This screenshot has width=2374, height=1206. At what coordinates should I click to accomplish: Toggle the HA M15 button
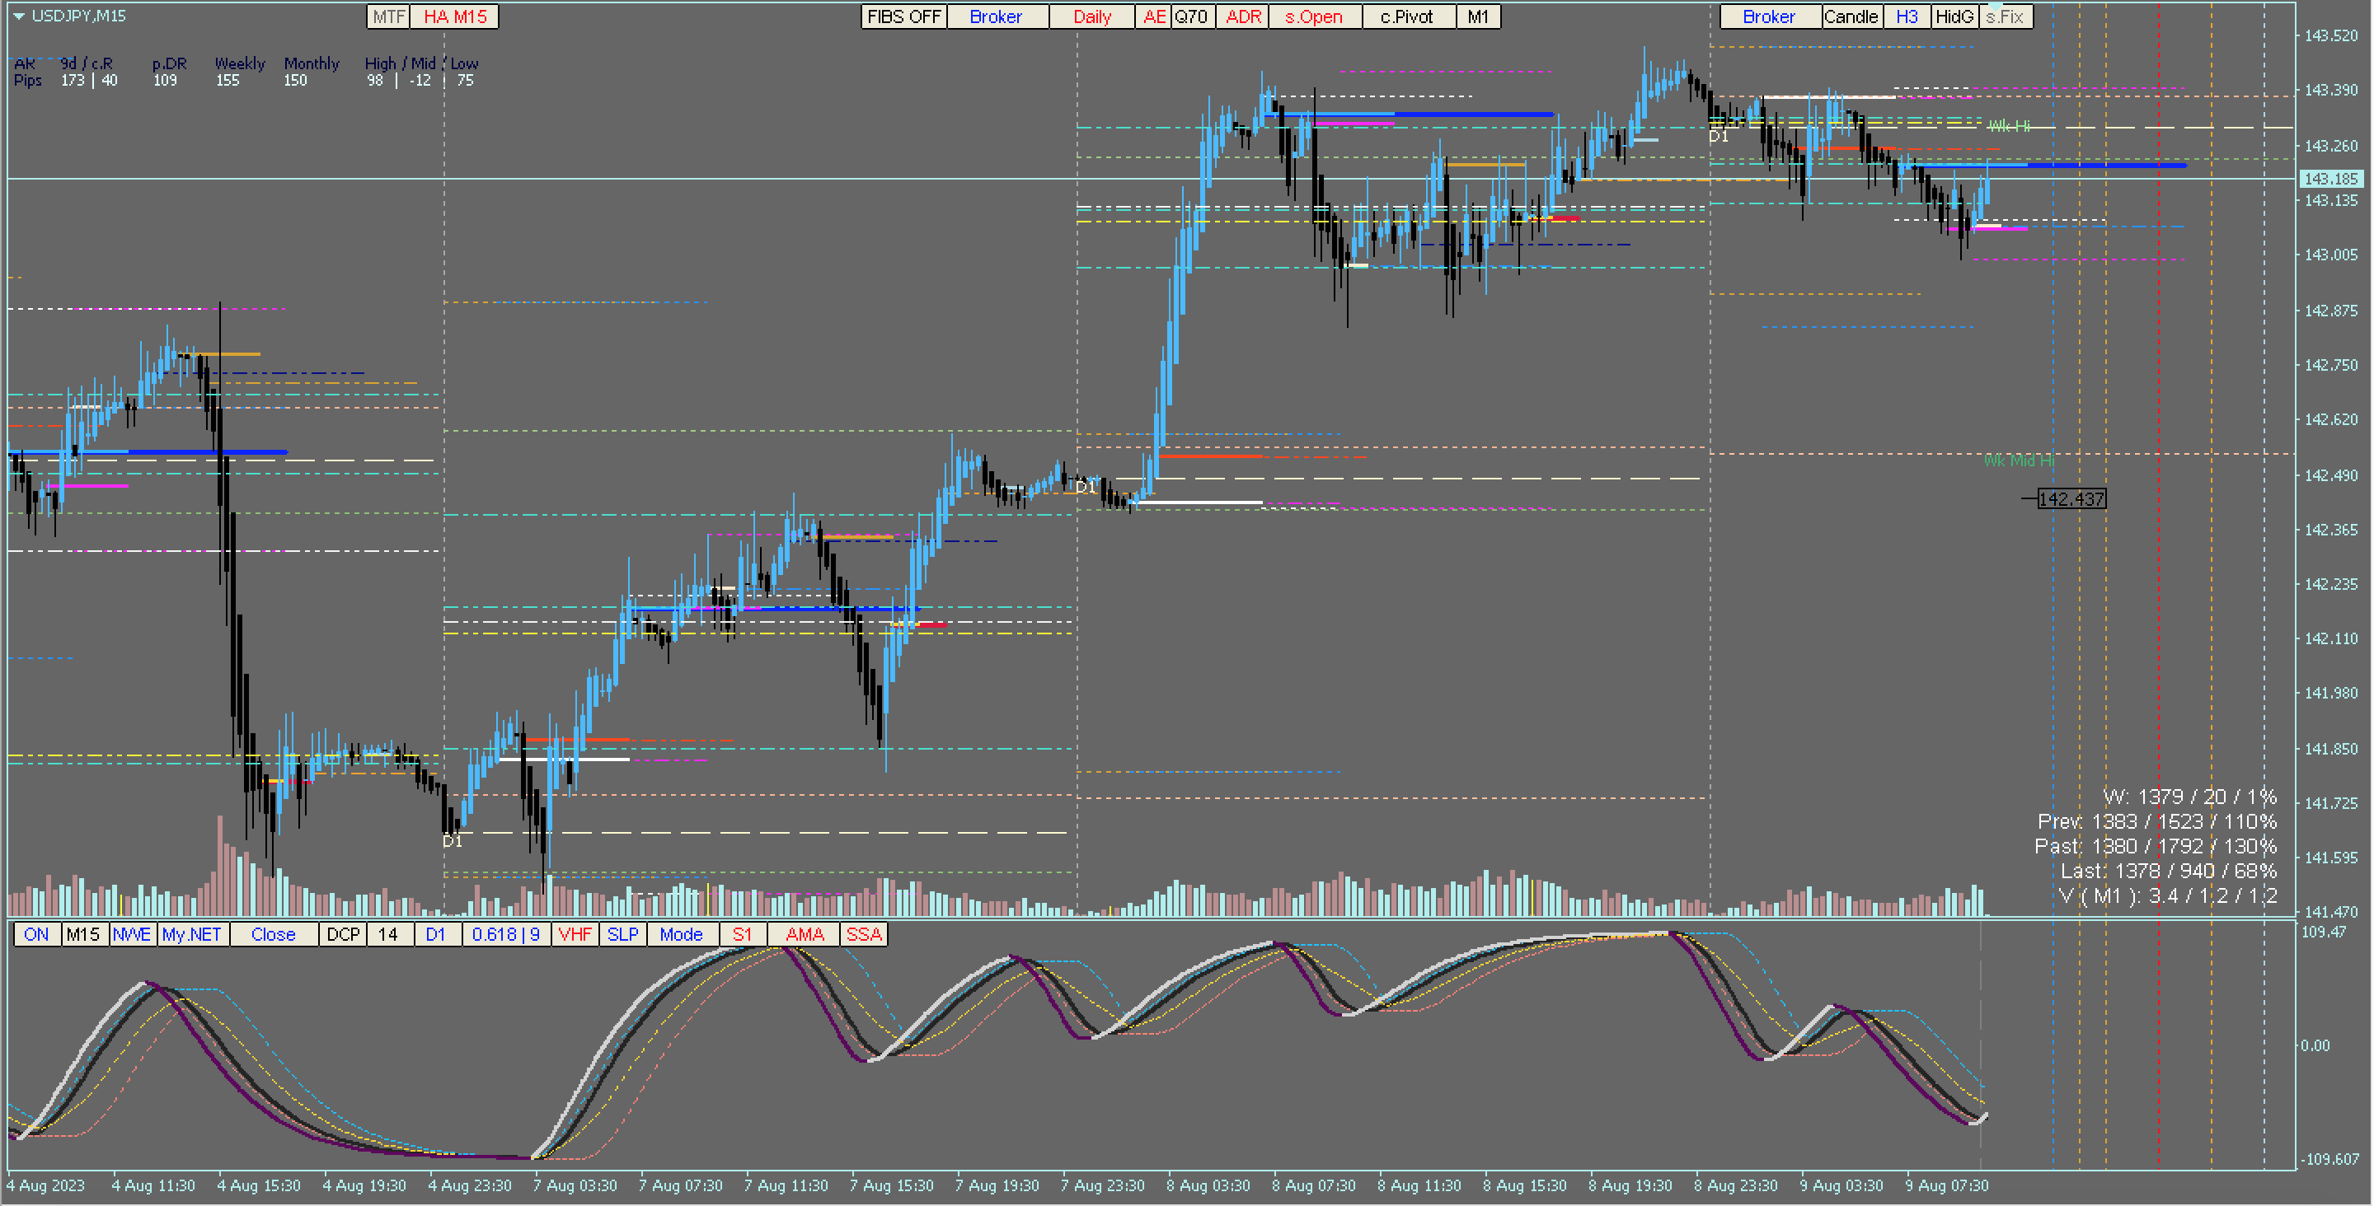coord(454,16)
